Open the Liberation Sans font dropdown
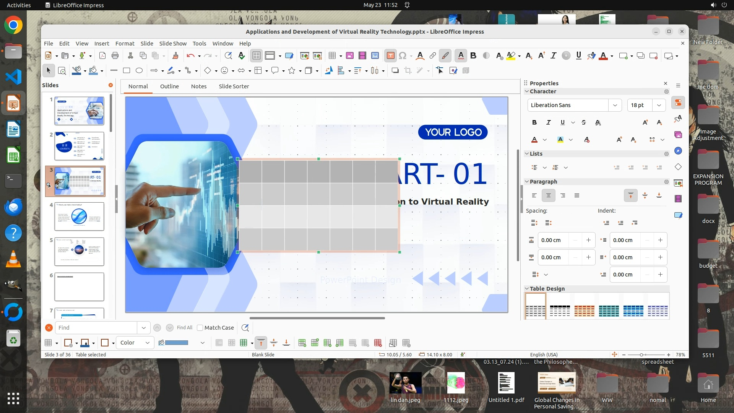The height and width of the screenshot is (413, 734). pyautogui.click(x=615, y=105)
